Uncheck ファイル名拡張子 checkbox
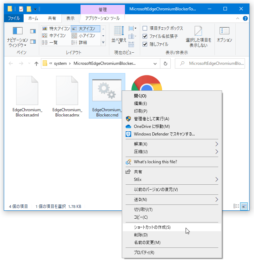The image size is (254, 262). pos(145,36)
